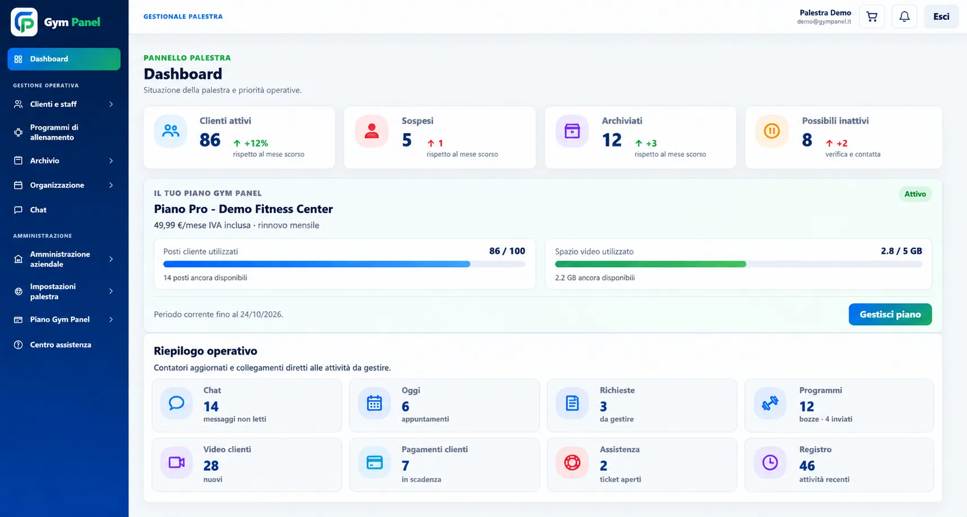Open the Chat unread messages icon
Image resolution: width=967 pixels, height=517 pixels.
point(176,403)
